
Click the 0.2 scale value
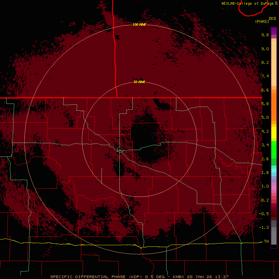(265, 200)
